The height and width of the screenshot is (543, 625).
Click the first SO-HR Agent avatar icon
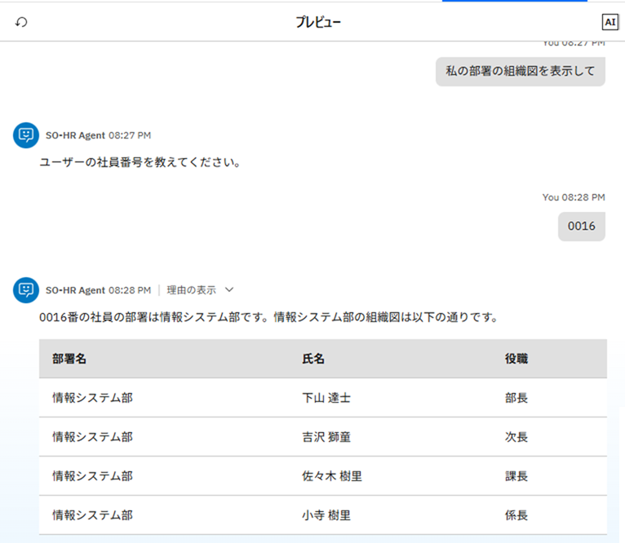pos(26,135)
